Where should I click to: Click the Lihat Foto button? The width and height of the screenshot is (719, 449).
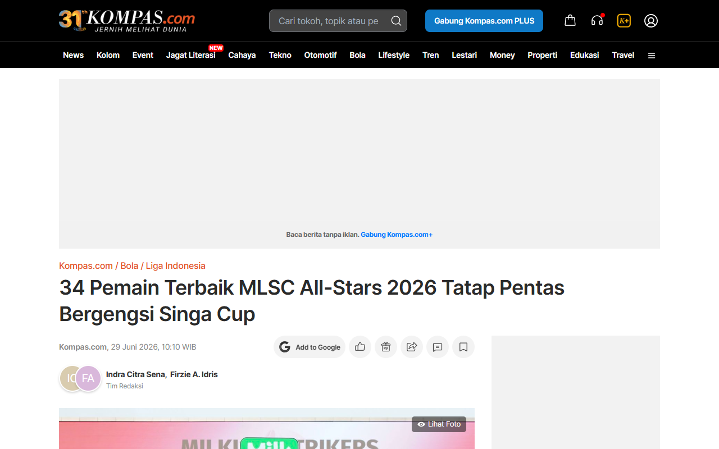click(439, 424)
